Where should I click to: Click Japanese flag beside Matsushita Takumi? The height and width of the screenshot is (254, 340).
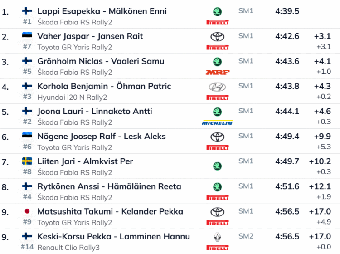27,211
